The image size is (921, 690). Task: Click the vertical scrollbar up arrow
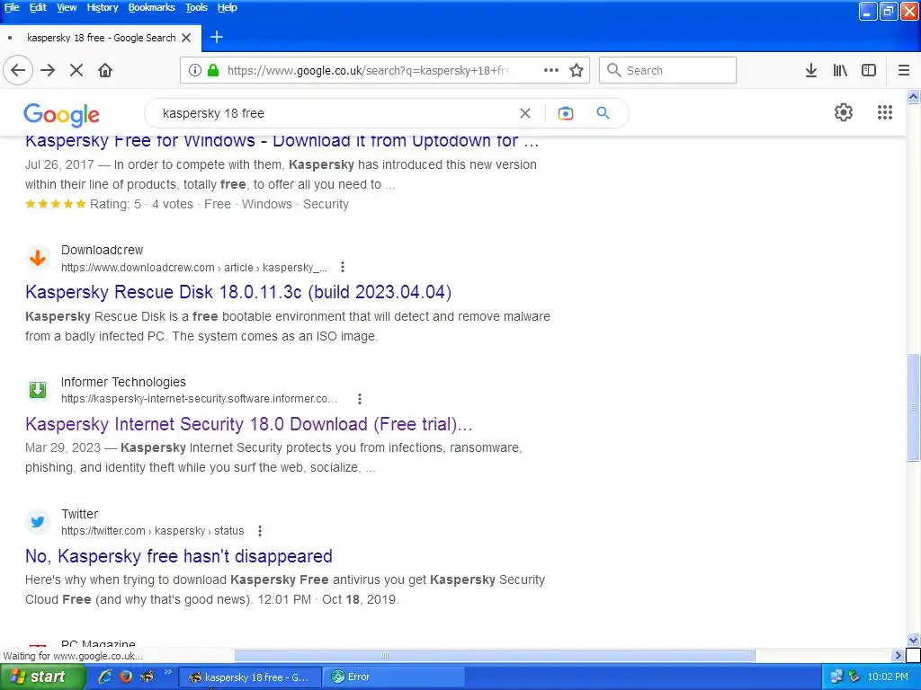coord(914,97)
